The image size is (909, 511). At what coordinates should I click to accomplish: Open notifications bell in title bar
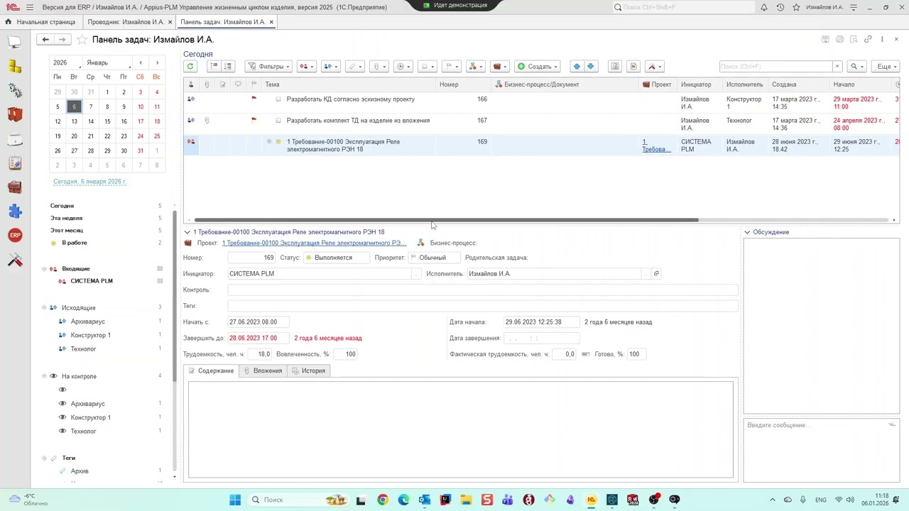tap(764, 7)
